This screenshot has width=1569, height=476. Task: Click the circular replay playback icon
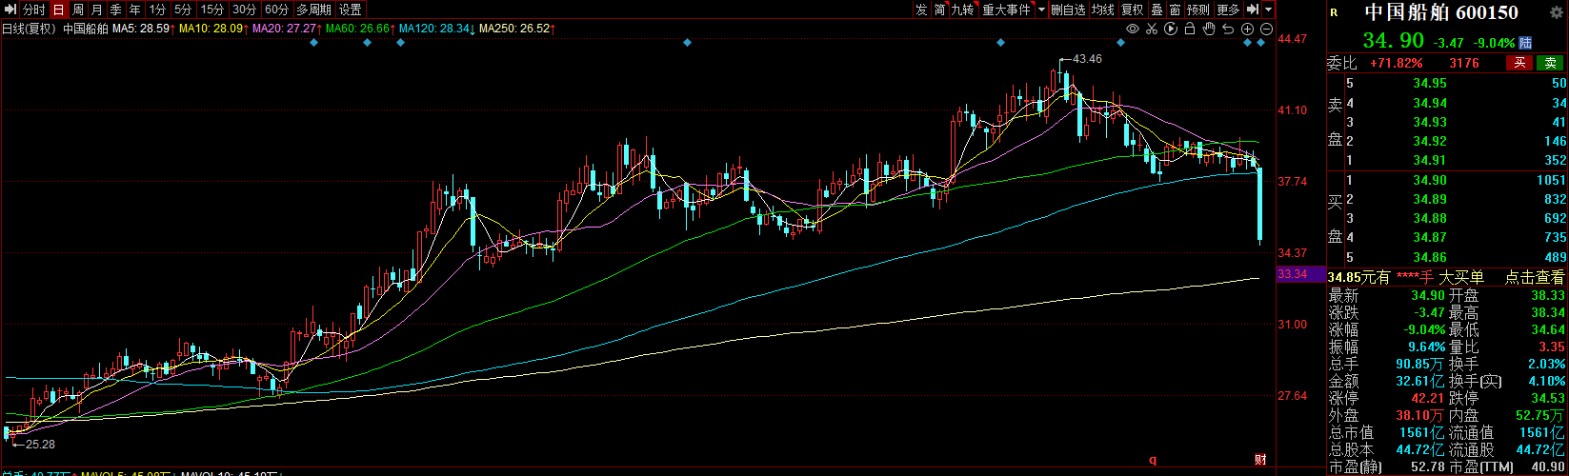1171,29
